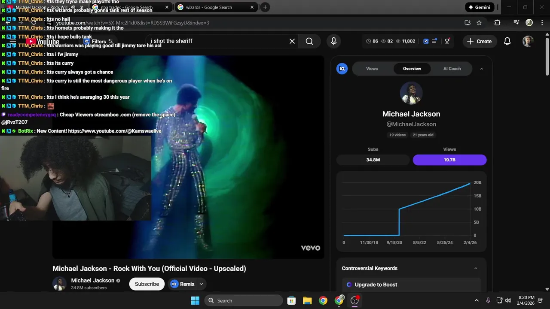Open File Explorer from taskbar

(x=307, y=300)
